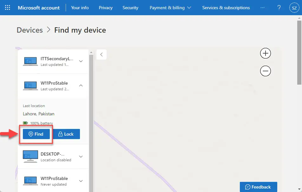Screen dimensions: 302x192
Task: Click the green battery icon
Action: pyautogui.click(x=25, y=123)
